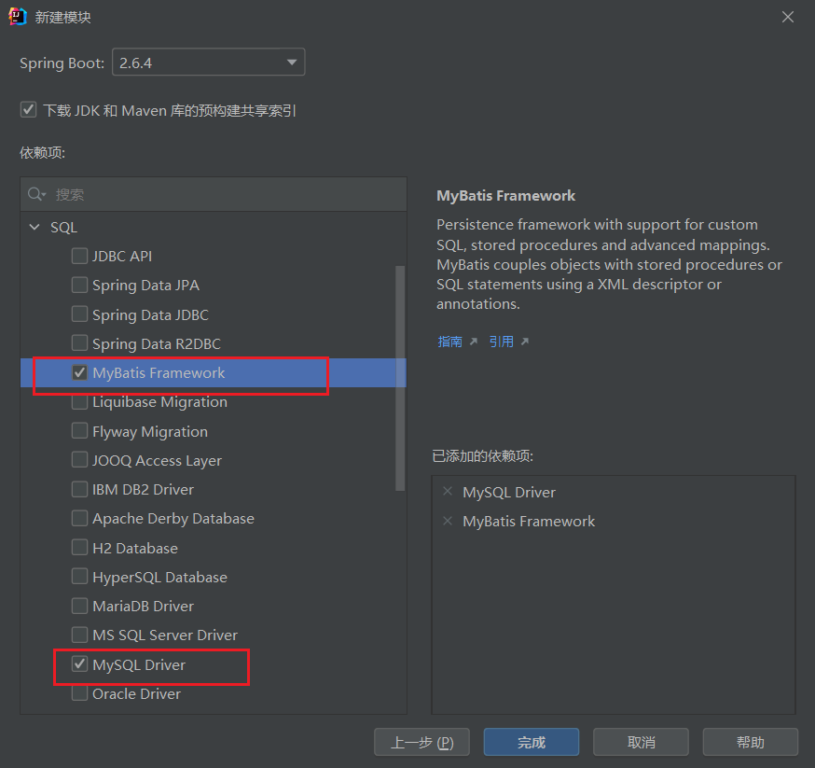This screenshot has height=768, width=815.
Task: Click the dependency list scrollbar
Action: pyautogui.click(x=400, y=378)
